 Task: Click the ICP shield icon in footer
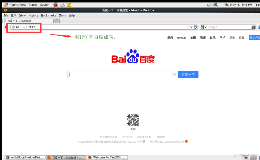(x=144, y=141)
